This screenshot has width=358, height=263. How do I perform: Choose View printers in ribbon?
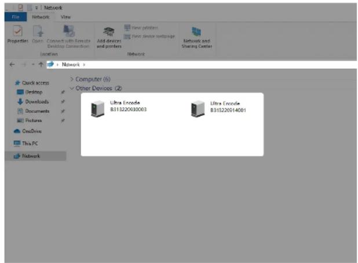click(141, 28)
